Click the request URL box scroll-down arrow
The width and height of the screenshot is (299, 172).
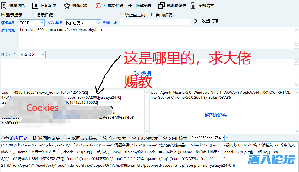pos(296,46)
